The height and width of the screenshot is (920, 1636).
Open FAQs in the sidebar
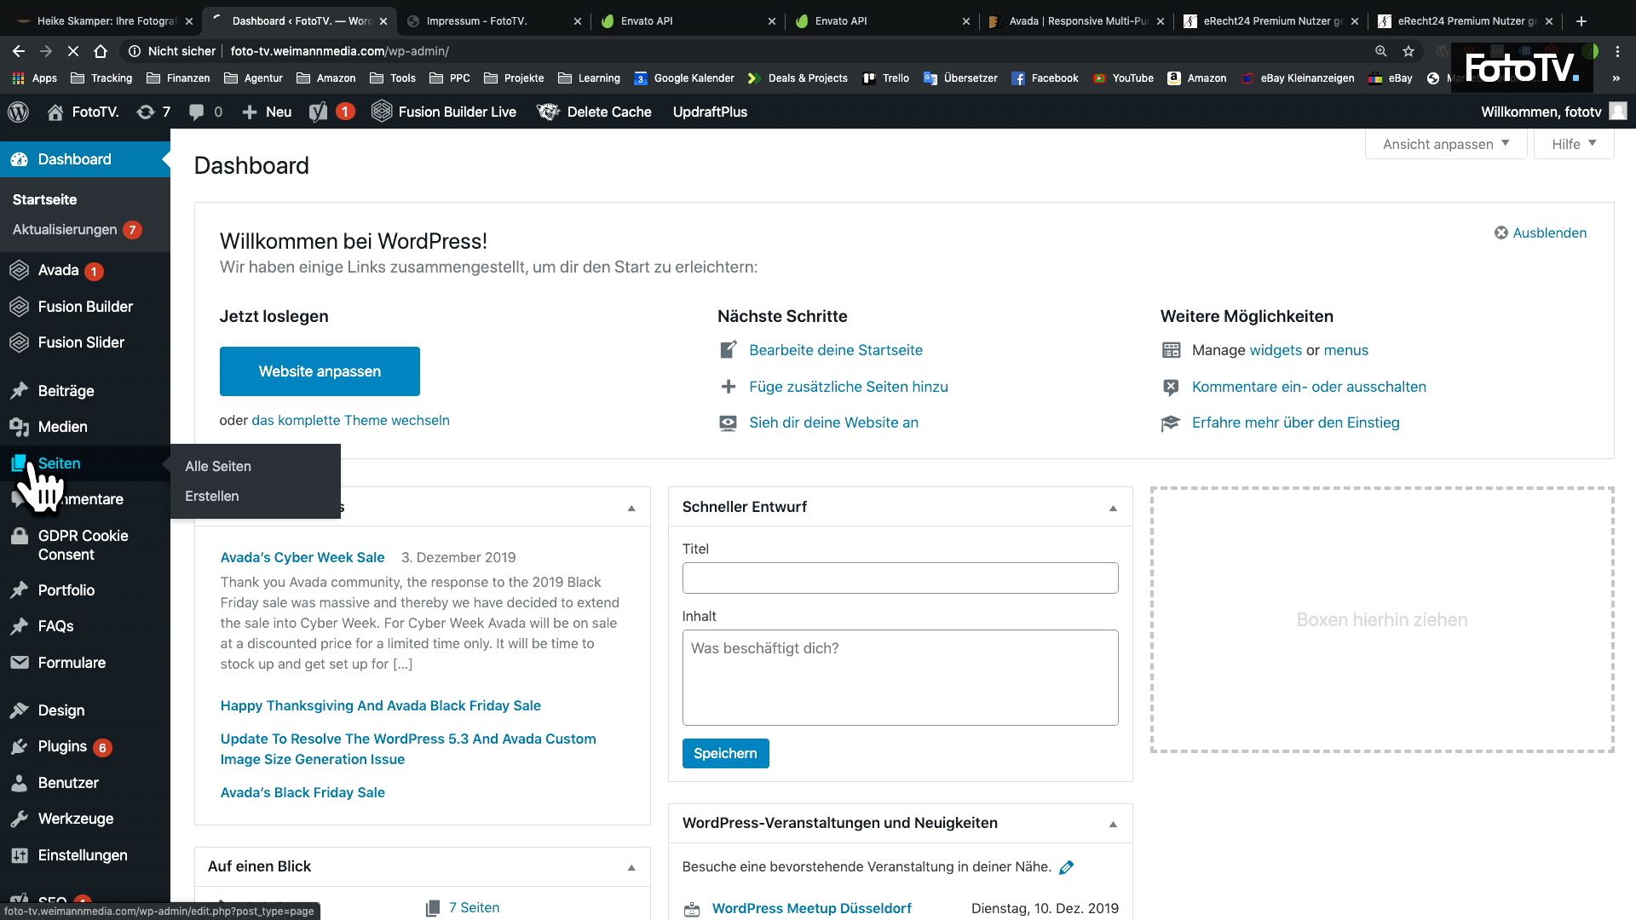coord(55,626)
